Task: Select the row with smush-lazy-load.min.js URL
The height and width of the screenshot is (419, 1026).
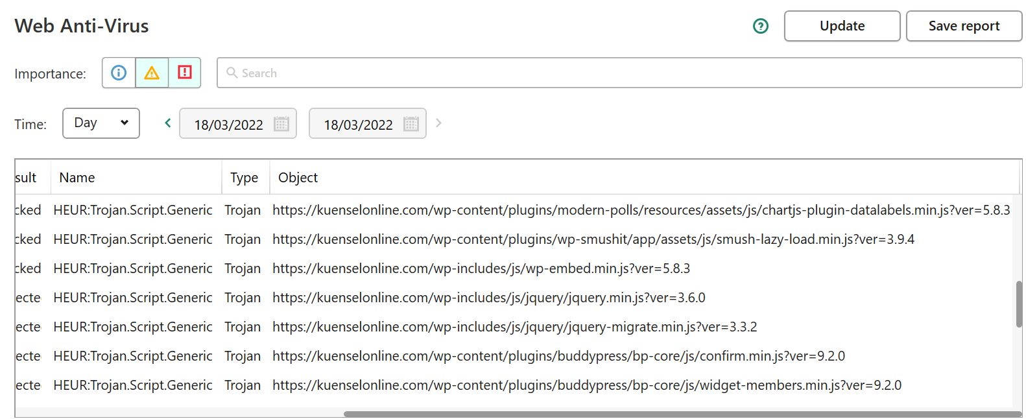Action: (514, 239)
